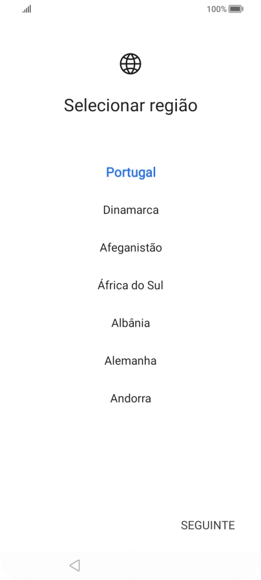This screenshot has height=580, width=261.
Task: Pick Afeganistão in the region list
Action: [x=131, y=248]
